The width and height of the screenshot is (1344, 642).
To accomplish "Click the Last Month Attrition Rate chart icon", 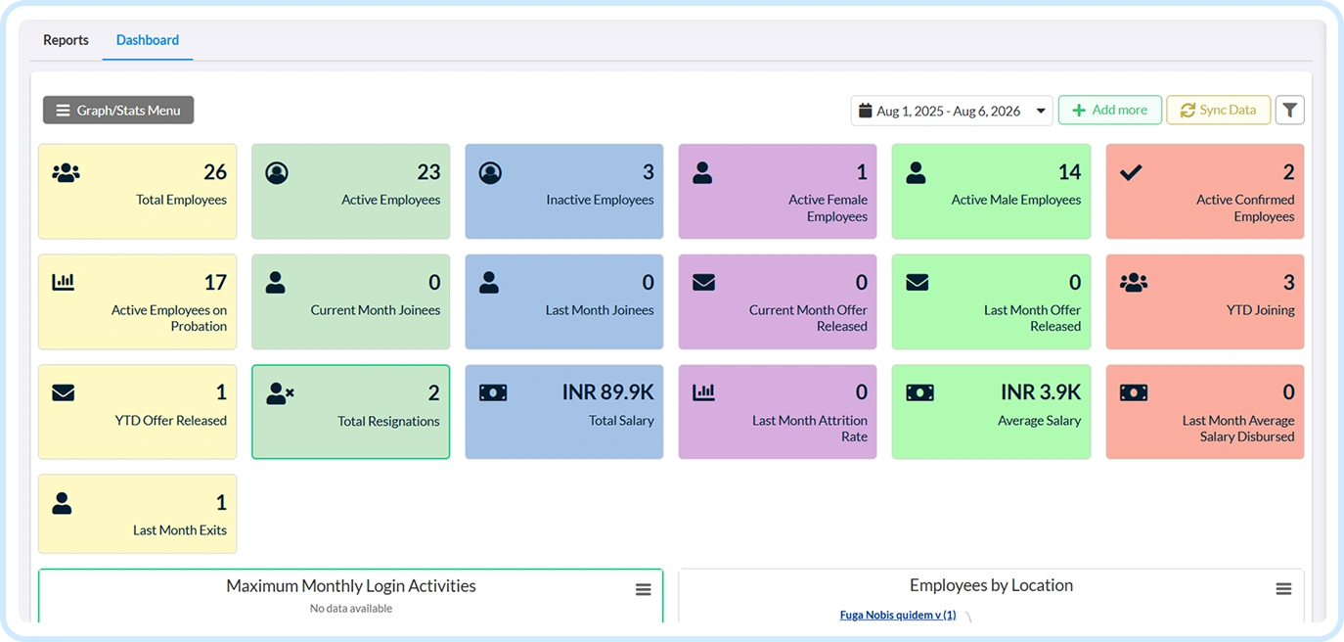I will click(x=703, y=392).
